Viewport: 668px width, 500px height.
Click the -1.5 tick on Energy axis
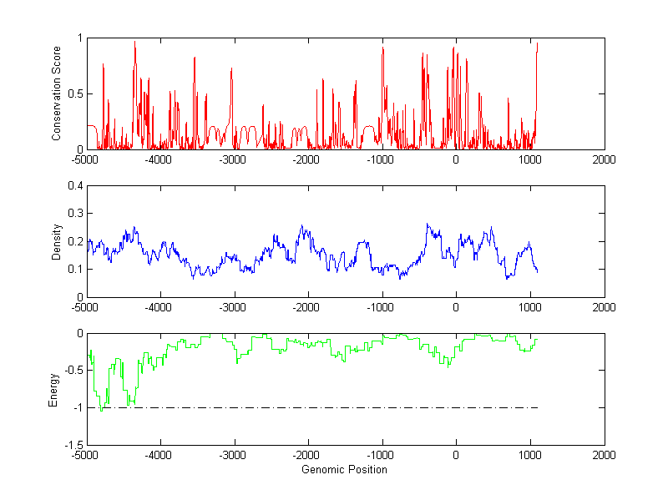[72, 445]
